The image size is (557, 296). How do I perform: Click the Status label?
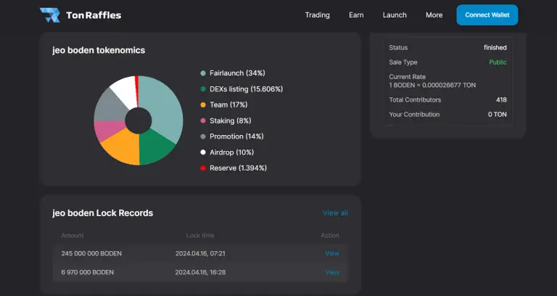(398, 48)
